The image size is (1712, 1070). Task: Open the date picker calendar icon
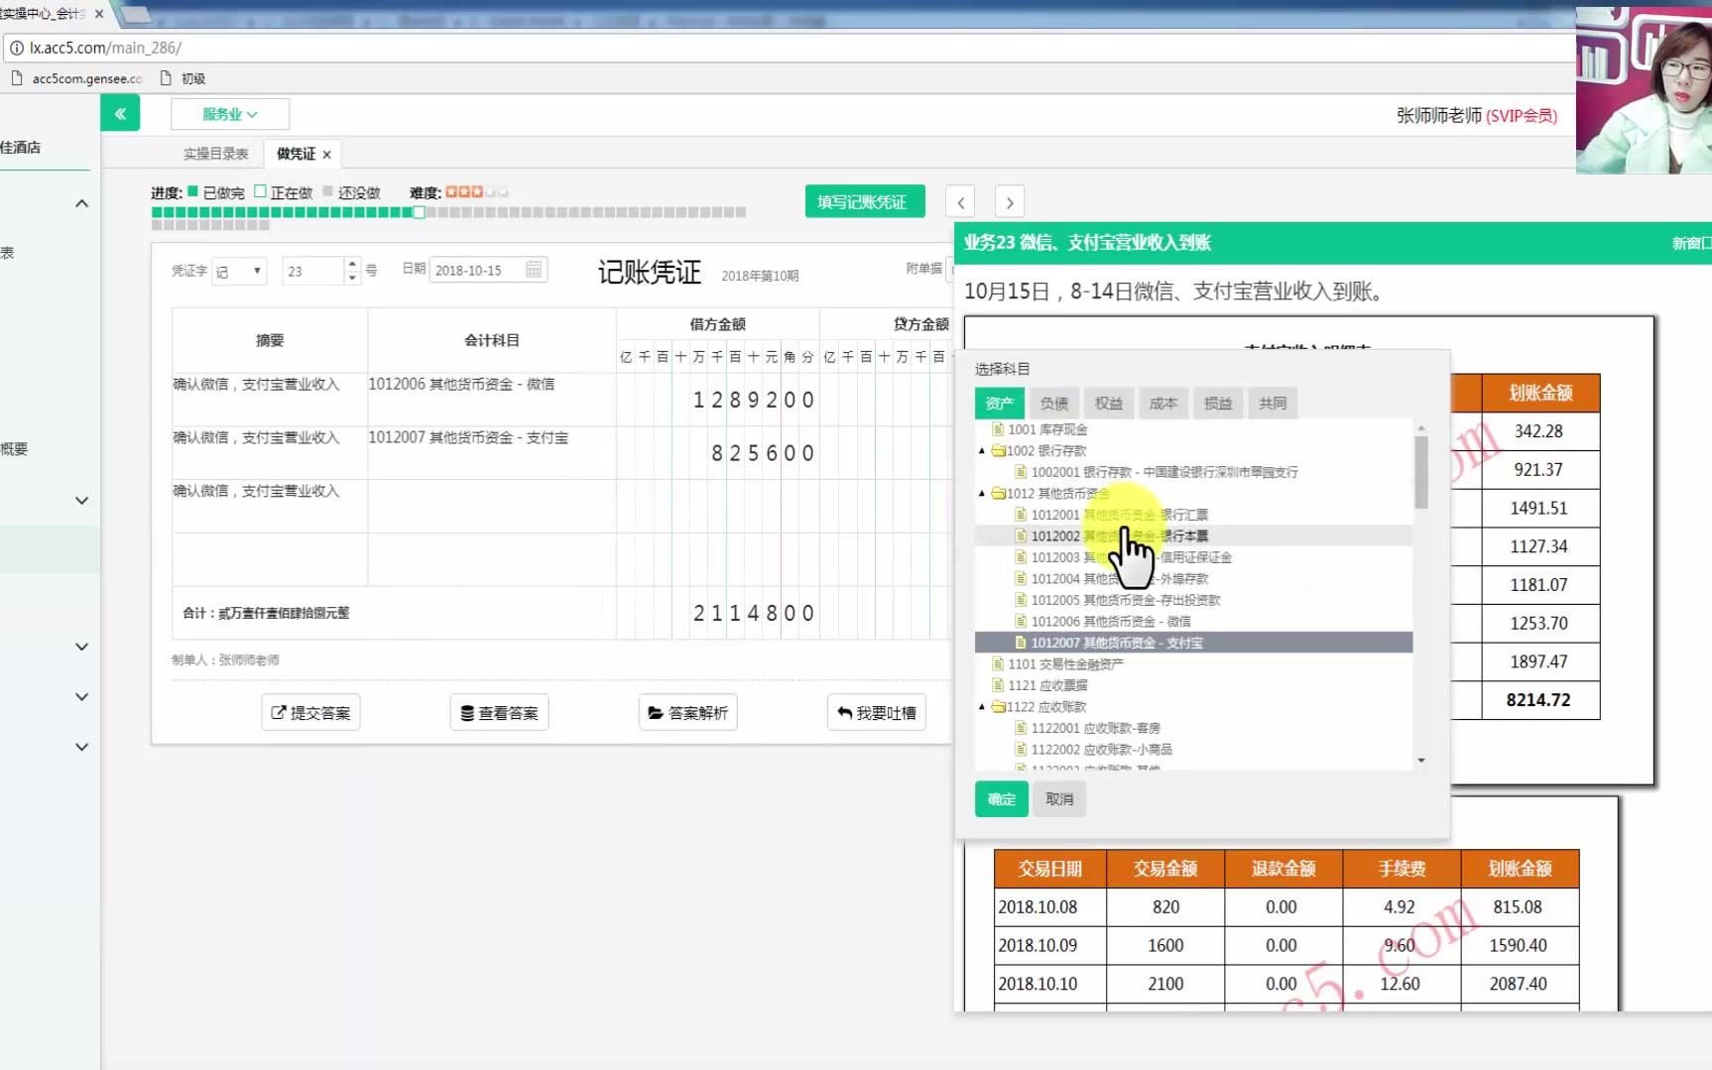(533, 269)
